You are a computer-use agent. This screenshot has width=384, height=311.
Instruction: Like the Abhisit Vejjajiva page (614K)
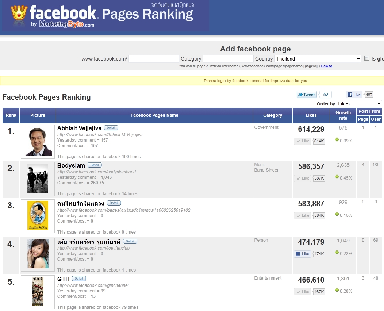[303, 141]
